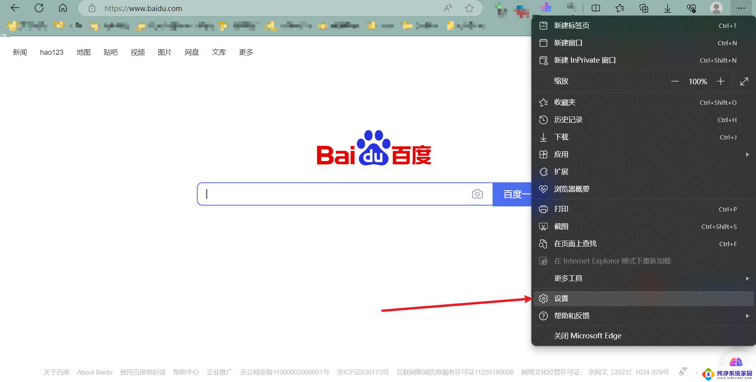
Task: Open the user profile avatar
Action: coord(716,8)
